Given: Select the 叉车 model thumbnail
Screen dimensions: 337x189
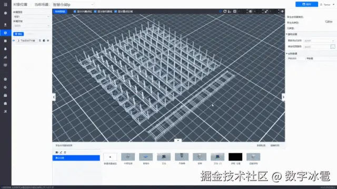Looking at the screenshot, I should point(164,157).
